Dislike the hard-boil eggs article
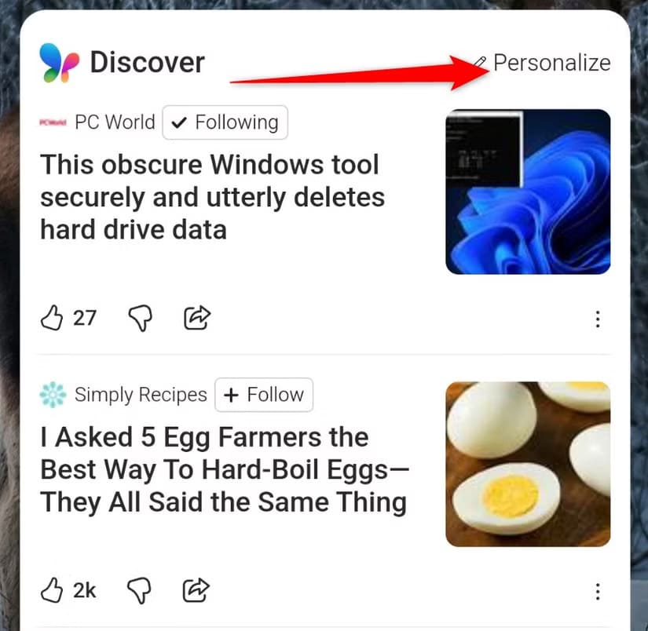Image resolution: width=648 pixels, height=631 pixels. coord(140,589)
